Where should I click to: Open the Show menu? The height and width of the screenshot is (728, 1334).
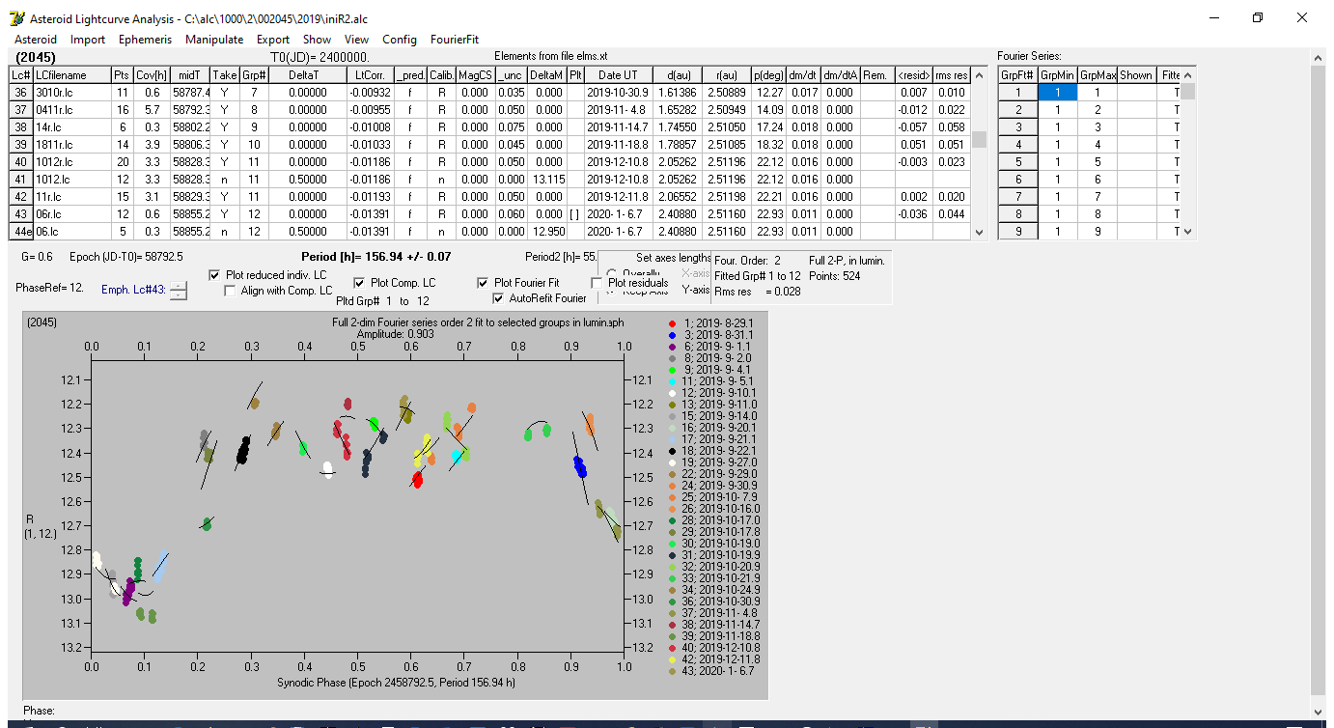[x=318, y=40]
